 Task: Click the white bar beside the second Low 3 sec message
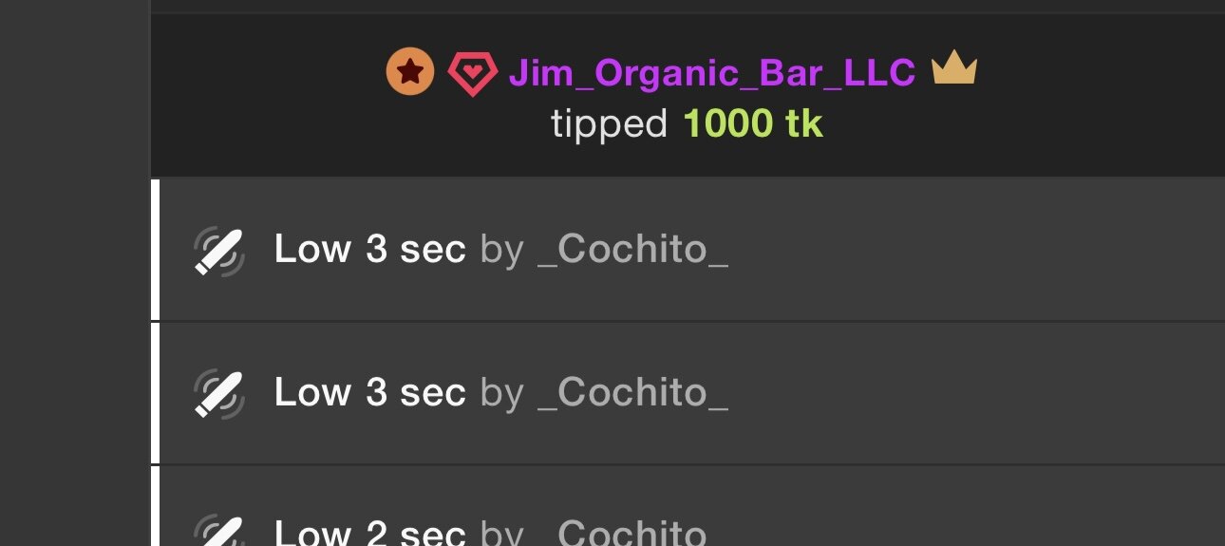(x=155, y=392)
